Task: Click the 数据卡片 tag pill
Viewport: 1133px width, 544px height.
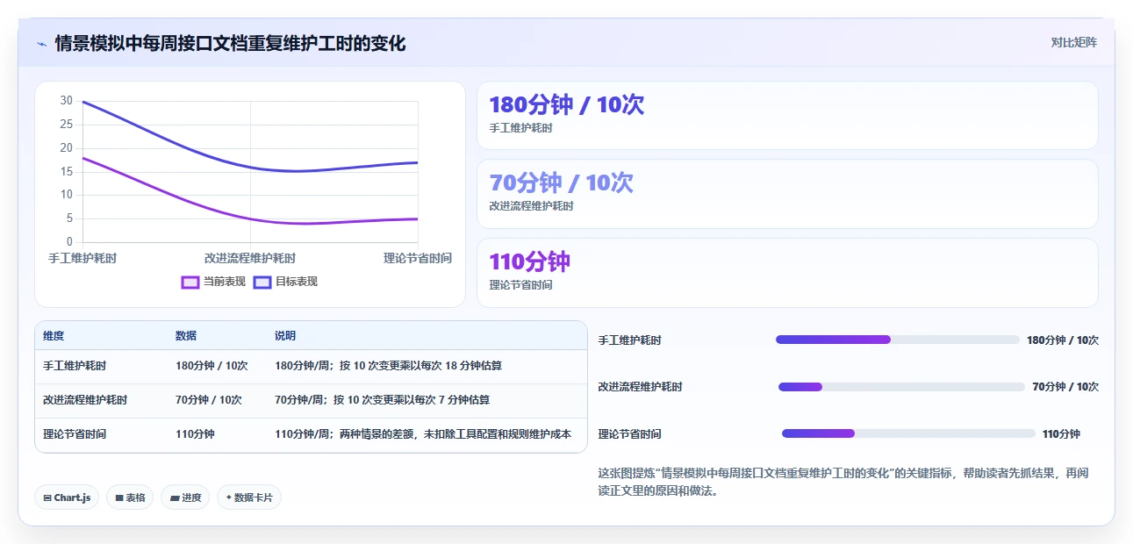Action: coord(249,497)
